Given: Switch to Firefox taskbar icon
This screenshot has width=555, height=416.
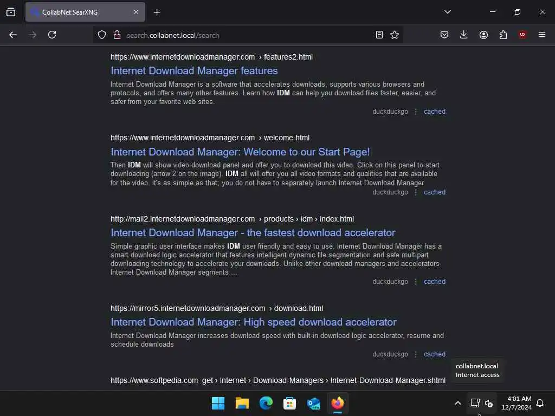Looking at the screenshot, I should click(338, 403).
